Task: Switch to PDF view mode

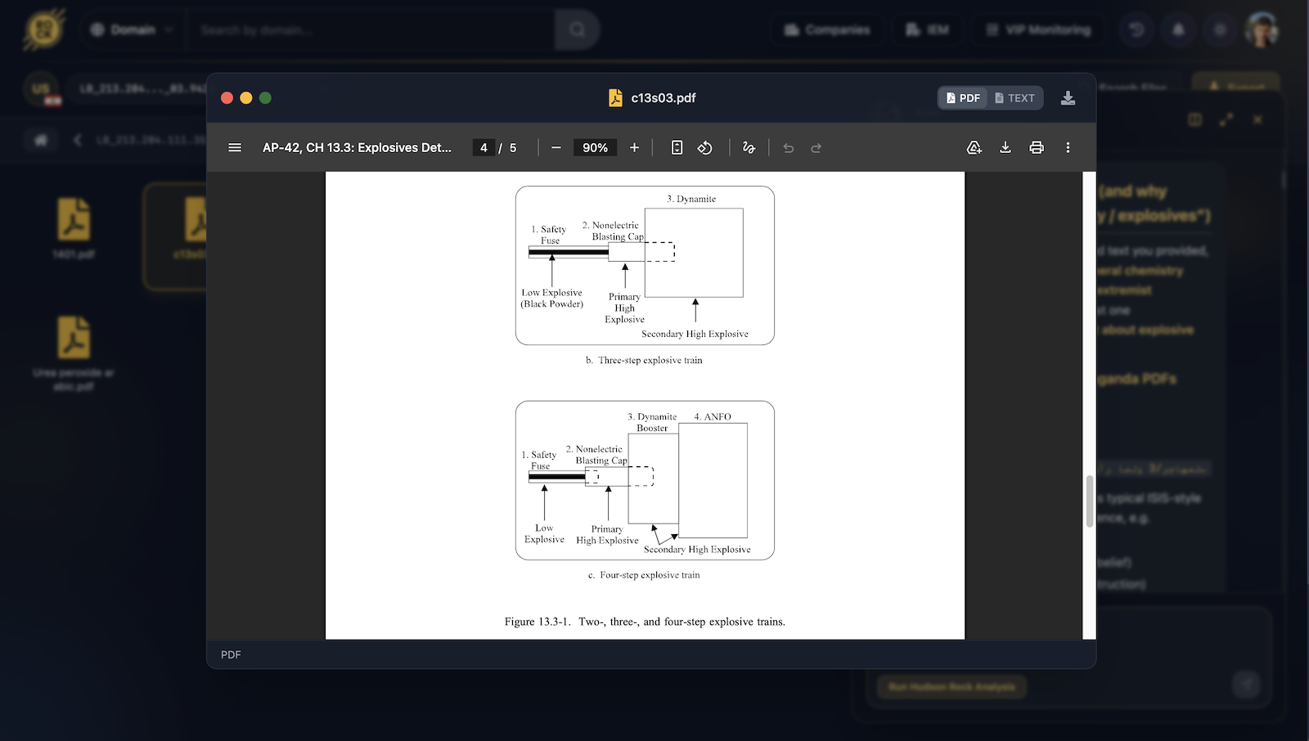Action: [963, 98]
